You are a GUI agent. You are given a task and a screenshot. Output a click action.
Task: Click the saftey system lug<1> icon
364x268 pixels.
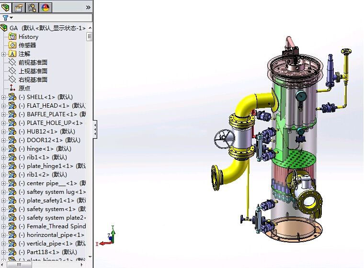[12, 191]
